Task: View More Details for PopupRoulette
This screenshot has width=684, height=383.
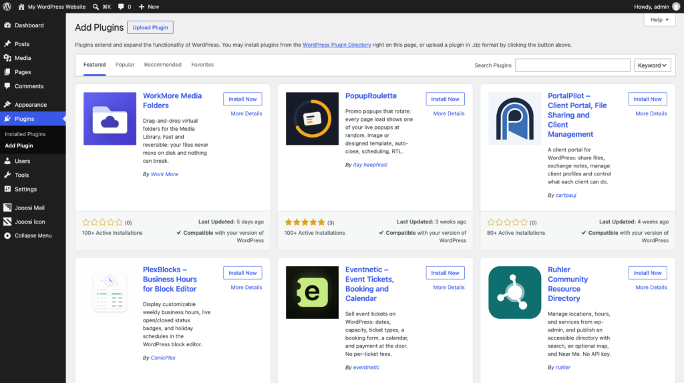Action: pos(449,113)
